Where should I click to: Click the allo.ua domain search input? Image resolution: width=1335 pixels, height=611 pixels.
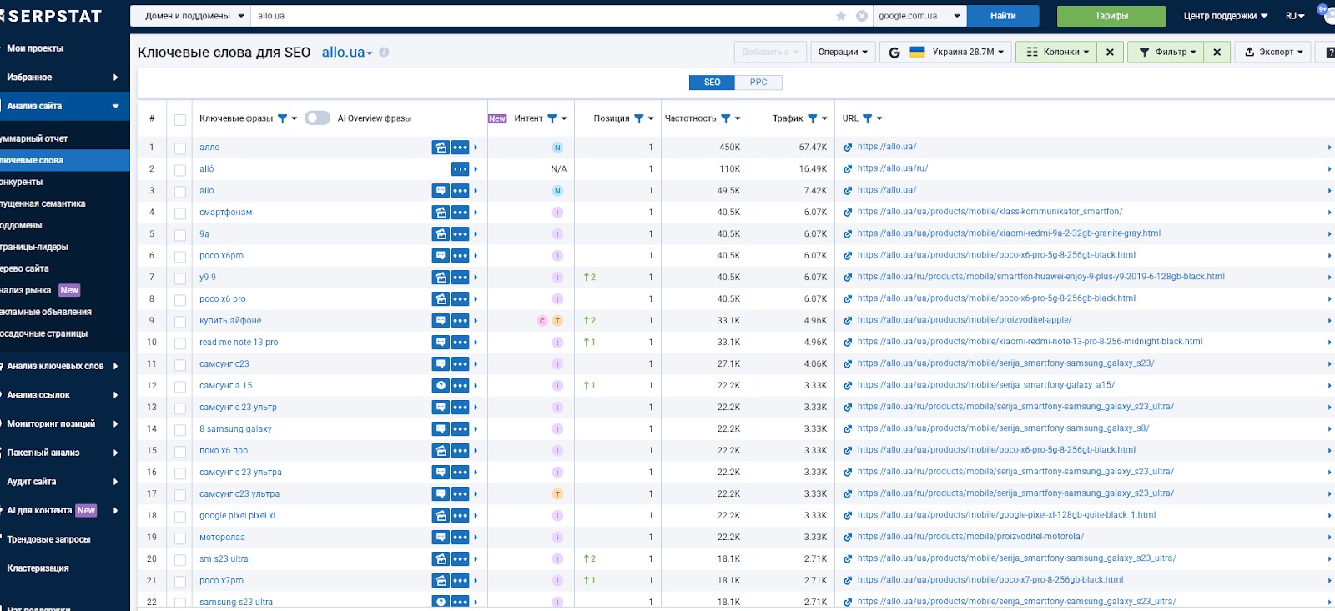[x=542, y=16]
